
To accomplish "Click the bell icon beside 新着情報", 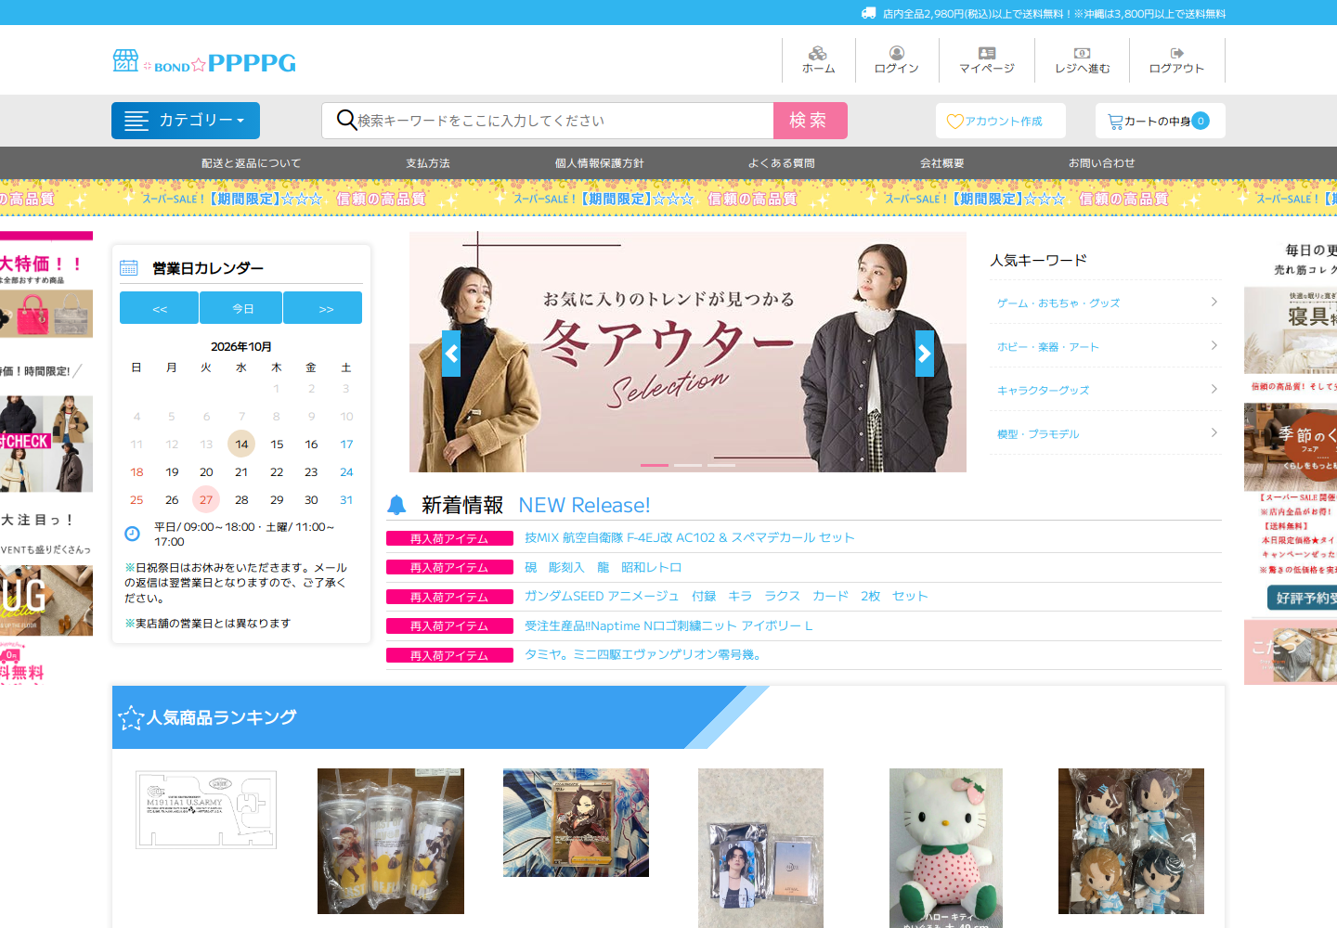I will point(396,505).
